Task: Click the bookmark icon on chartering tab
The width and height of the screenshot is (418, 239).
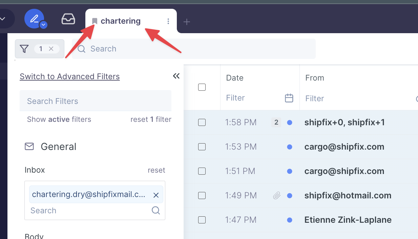Action: (95, 21)
